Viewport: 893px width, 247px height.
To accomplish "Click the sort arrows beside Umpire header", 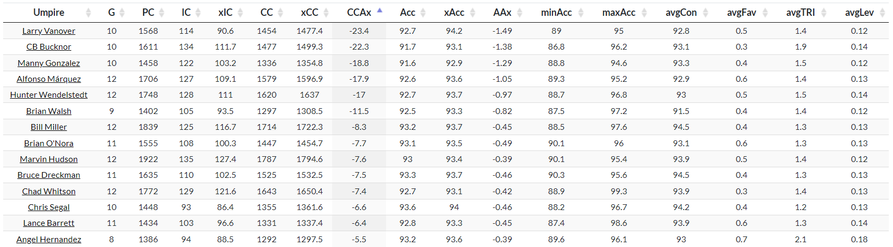I will pyautogui.click(x=88, y=13).
